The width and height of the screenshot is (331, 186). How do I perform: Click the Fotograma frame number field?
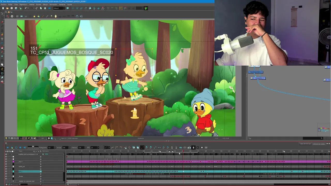click(50, 148)
